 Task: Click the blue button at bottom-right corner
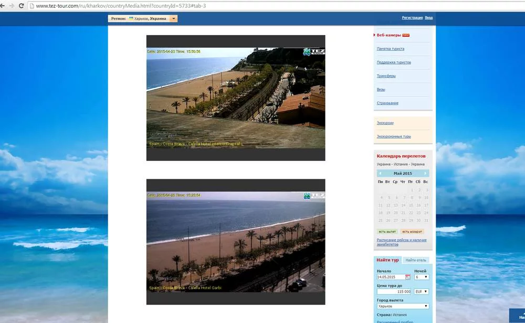click(517, 316)
